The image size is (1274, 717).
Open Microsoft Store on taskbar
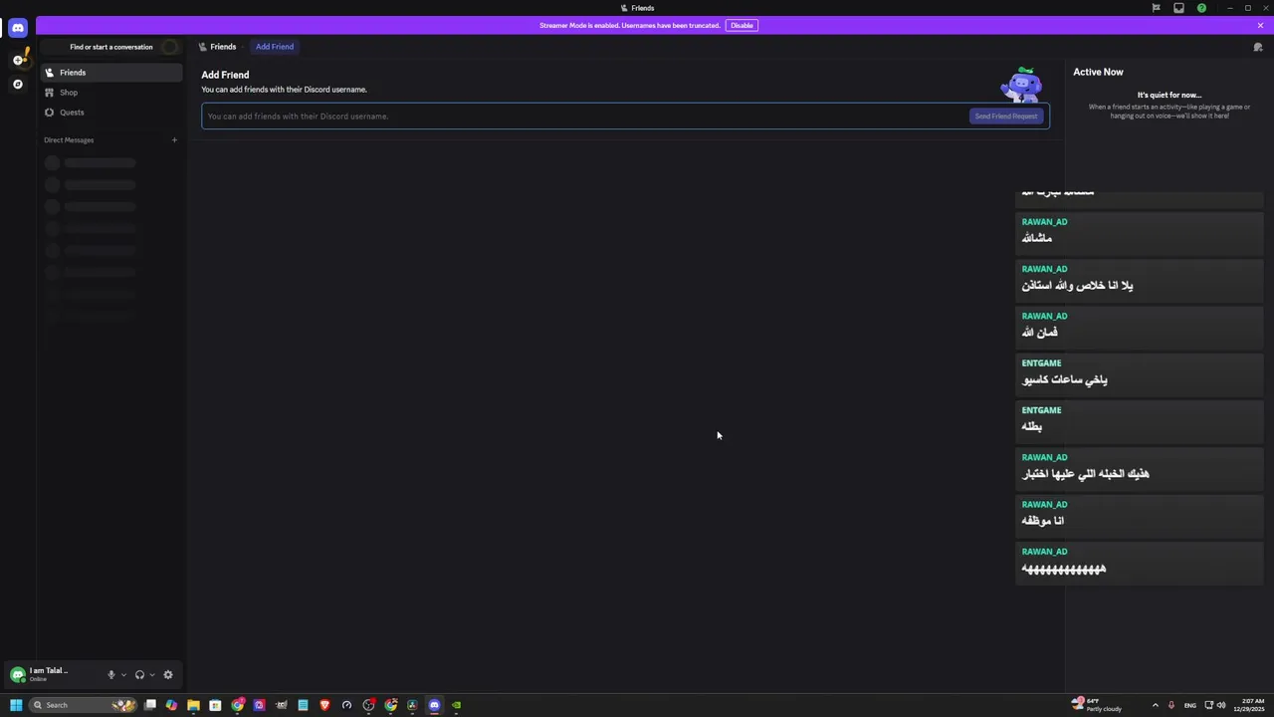pos(215,705)
